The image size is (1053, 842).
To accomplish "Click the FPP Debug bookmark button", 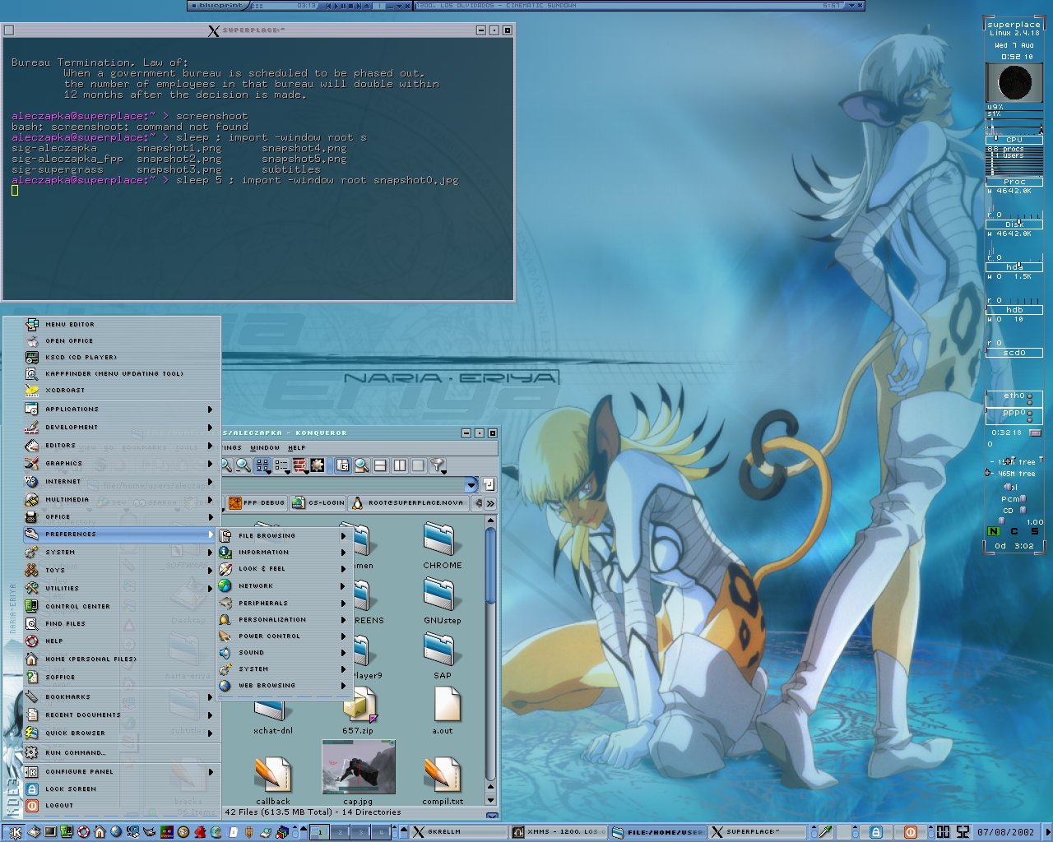I will click(x=257, y=503).
